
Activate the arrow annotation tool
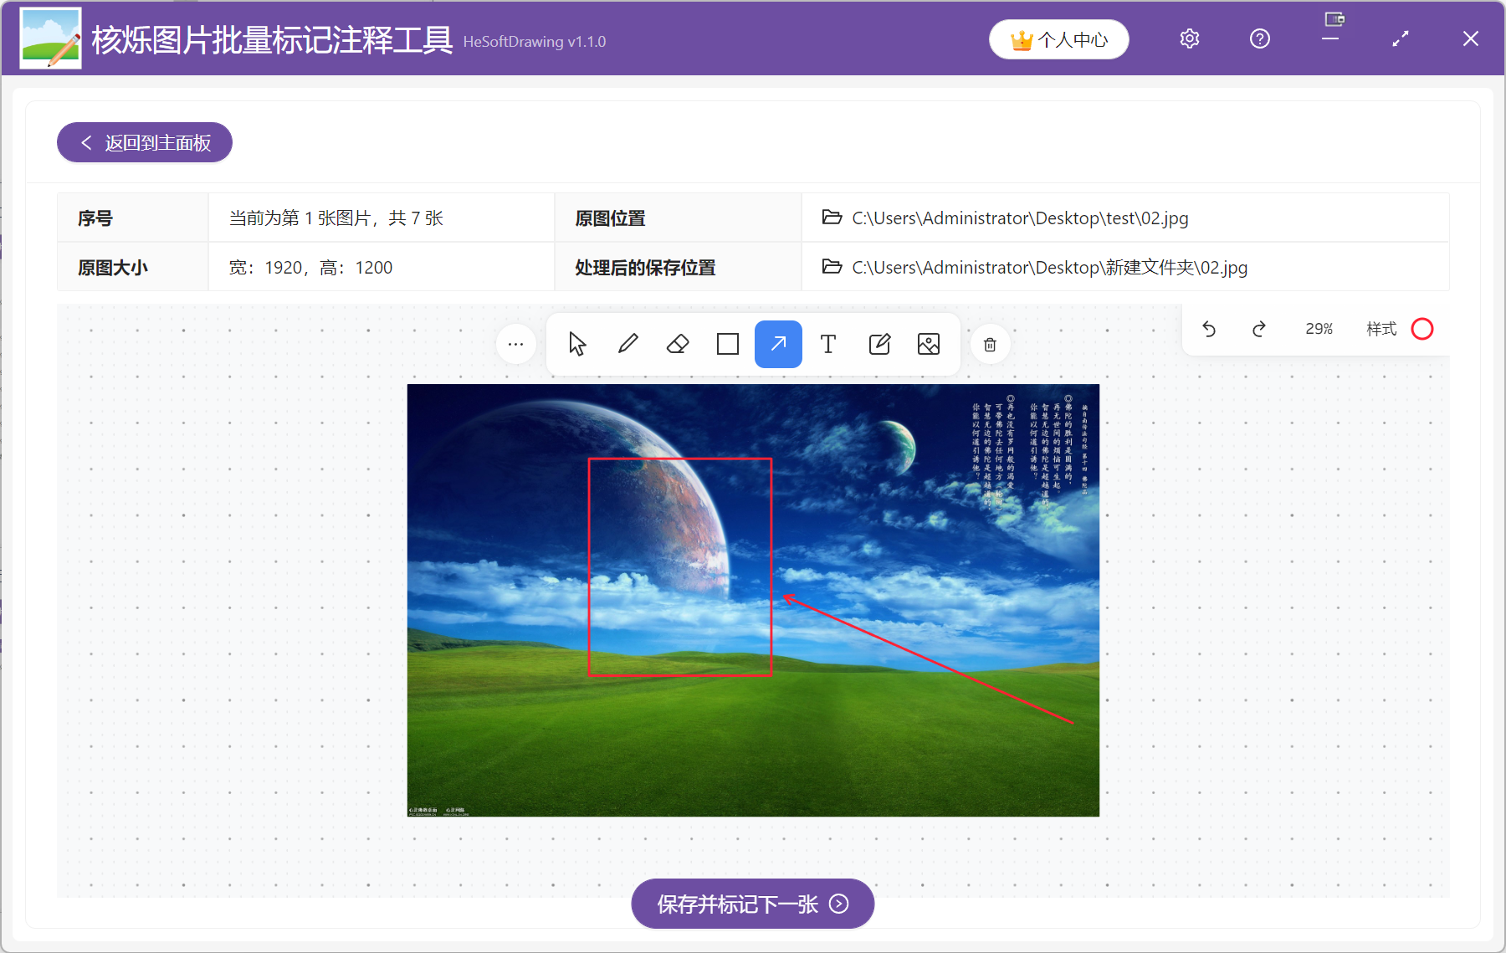pyautogui.click(x=777, y=344)
